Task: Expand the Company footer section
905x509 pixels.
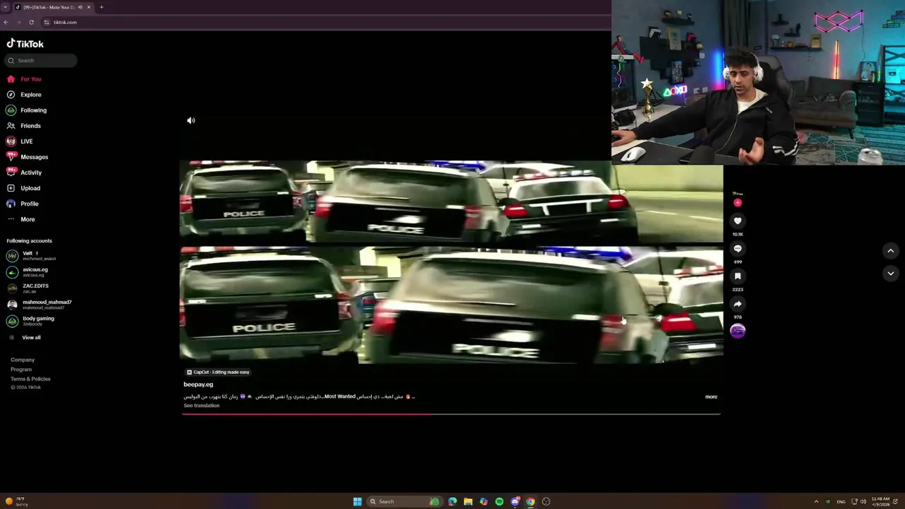Action: 23,360
